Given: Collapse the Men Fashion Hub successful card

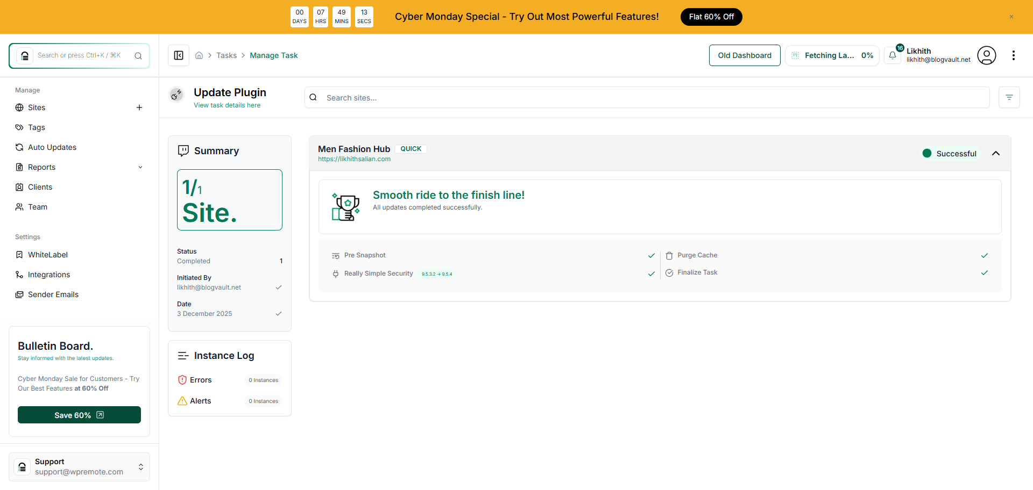Looking at the screenshot, I should 995,153.
